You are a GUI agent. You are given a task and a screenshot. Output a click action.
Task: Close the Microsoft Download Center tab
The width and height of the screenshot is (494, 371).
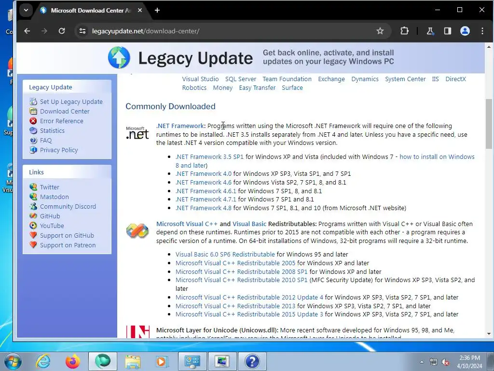[140, 11]
